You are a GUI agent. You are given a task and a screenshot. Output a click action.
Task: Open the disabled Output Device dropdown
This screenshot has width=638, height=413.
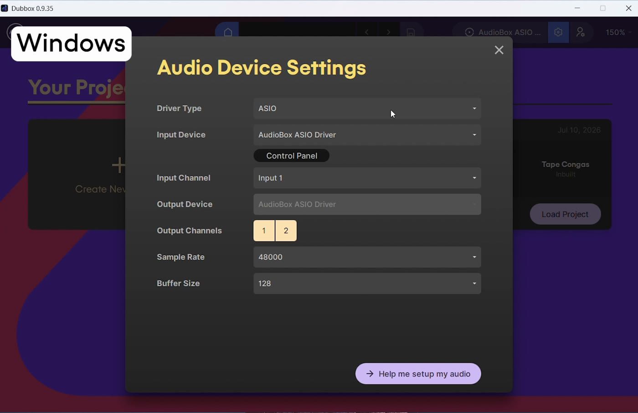pyautogui.click(x=367, y=204)
